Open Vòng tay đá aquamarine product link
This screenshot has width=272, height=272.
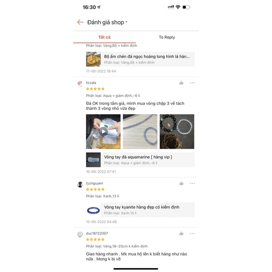[x=140, y=160]
